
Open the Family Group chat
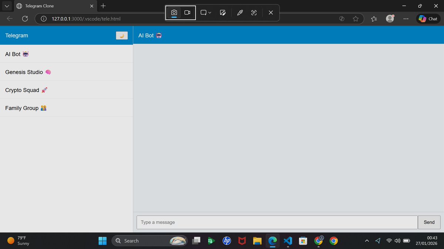66,108
